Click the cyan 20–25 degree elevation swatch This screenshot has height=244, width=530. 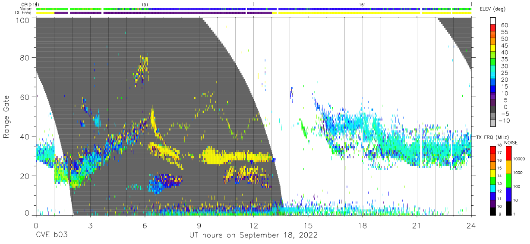[493, 76]
